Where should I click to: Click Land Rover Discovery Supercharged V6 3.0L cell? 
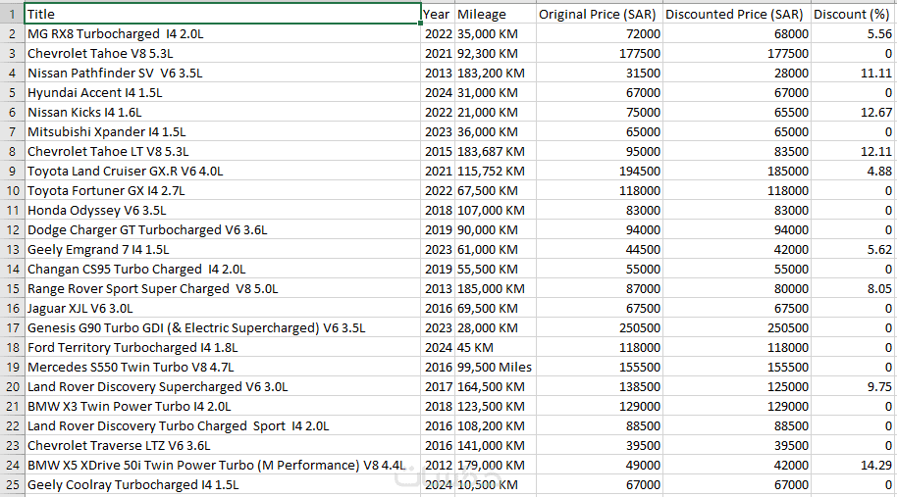(x=223, y=387)
